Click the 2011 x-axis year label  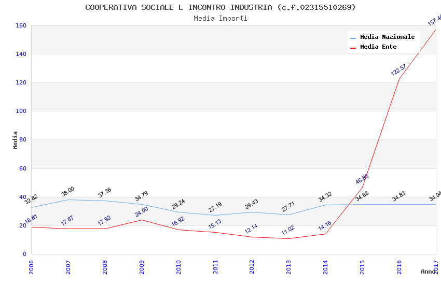point(215,267)
